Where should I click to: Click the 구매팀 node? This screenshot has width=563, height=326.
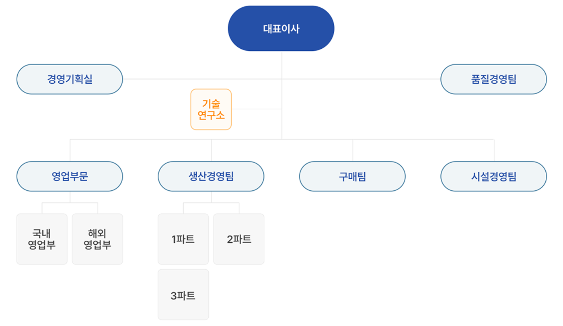tap(352, 176)
